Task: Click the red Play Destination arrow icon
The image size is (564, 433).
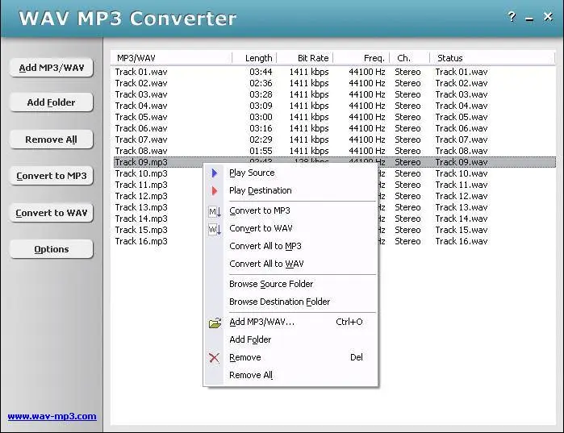Action: click(x=215, y=191)
